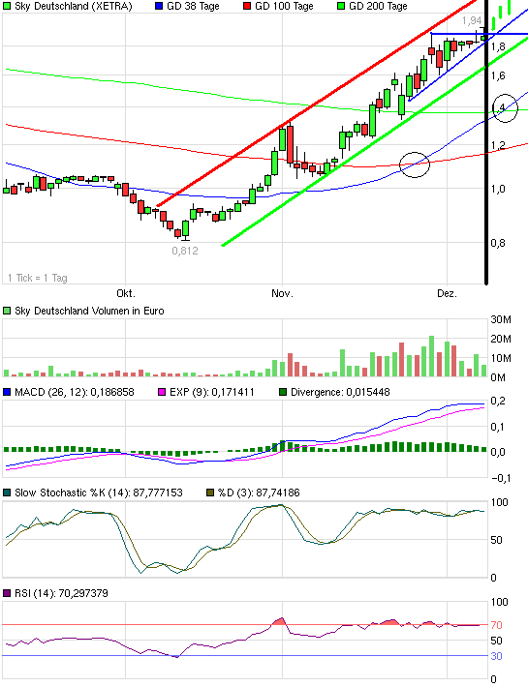Screen dimensions: 528x687
Task: Click the MACD 0,2 axis label
Action: tap(498, 401)
